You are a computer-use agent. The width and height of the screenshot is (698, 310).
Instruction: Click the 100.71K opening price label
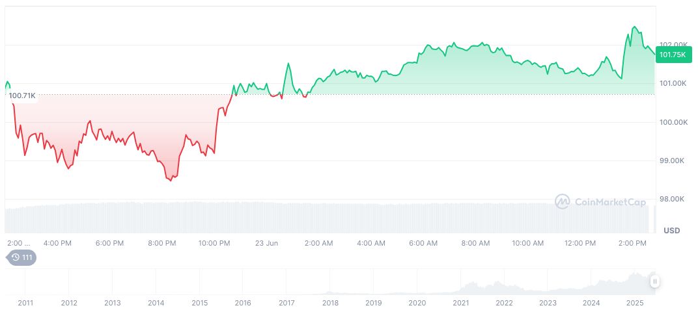(x=23, y=96)
